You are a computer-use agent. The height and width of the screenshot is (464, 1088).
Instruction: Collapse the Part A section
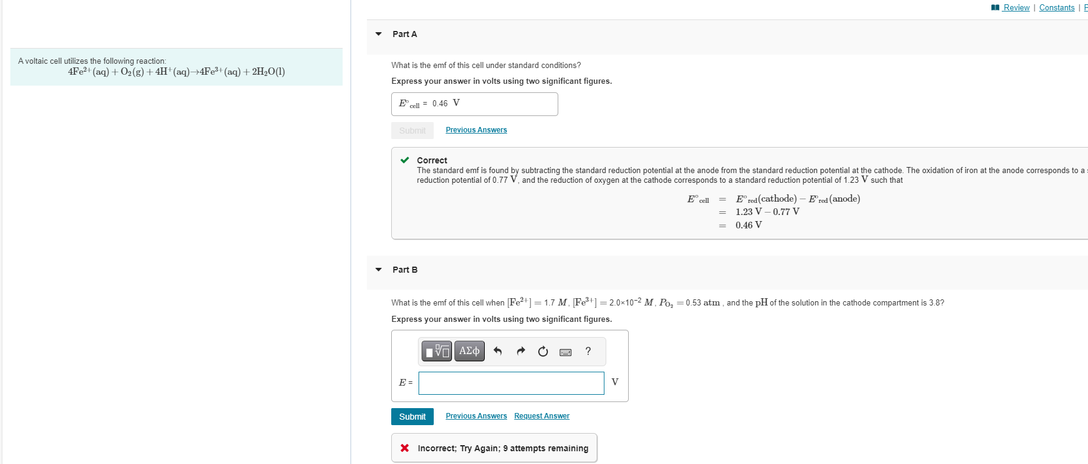coord(378,33)
